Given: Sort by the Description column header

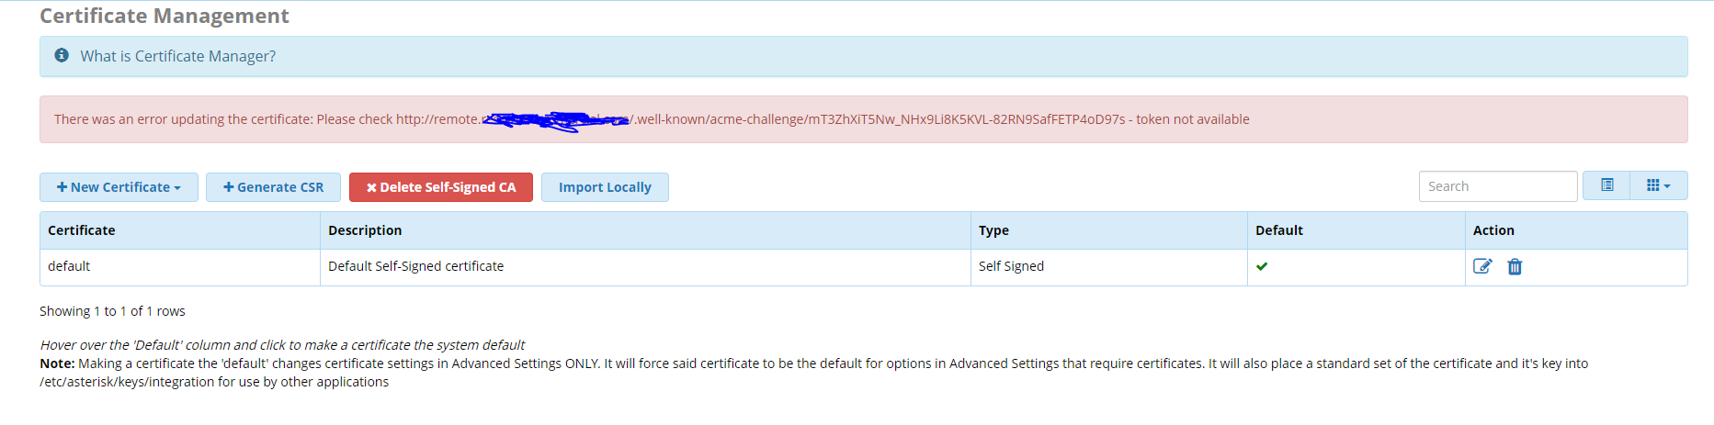Looking at the screenshot, I should [x=365, y=230].
